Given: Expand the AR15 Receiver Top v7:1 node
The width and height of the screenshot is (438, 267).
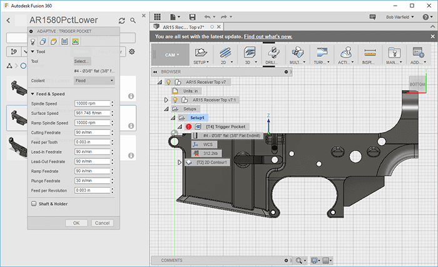Looking at the screenshot, I should [x=166, y=99].
